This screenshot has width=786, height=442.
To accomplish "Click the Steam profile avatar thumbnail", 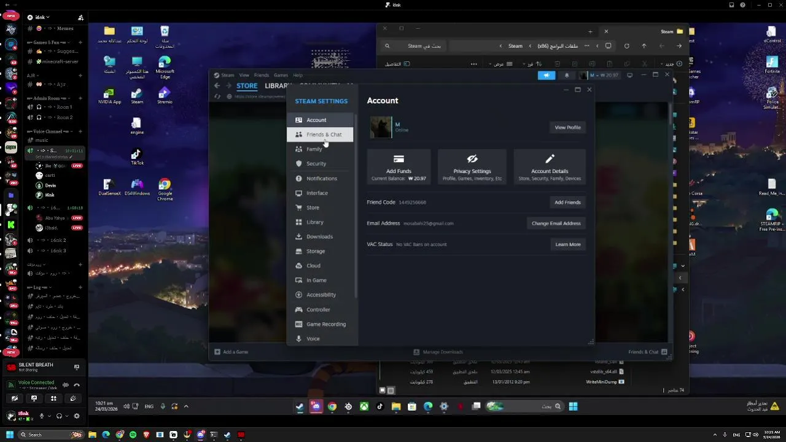I will 381,127.
